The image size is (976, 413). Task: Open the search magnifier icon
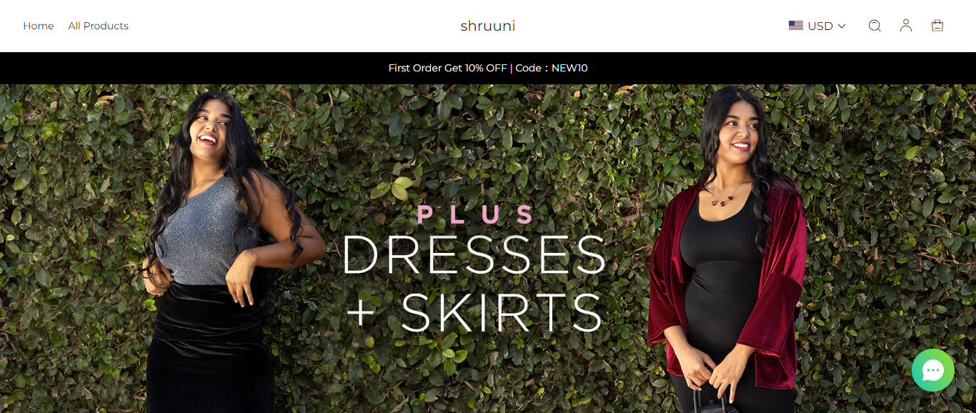(875, 26)
